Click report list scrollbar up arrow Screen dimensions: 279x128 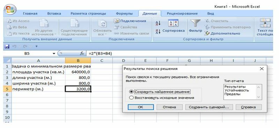(x=258, y=87)
